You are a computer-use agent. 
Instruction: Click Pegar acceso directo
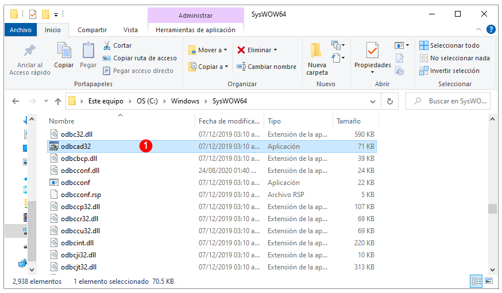(138, 71)
